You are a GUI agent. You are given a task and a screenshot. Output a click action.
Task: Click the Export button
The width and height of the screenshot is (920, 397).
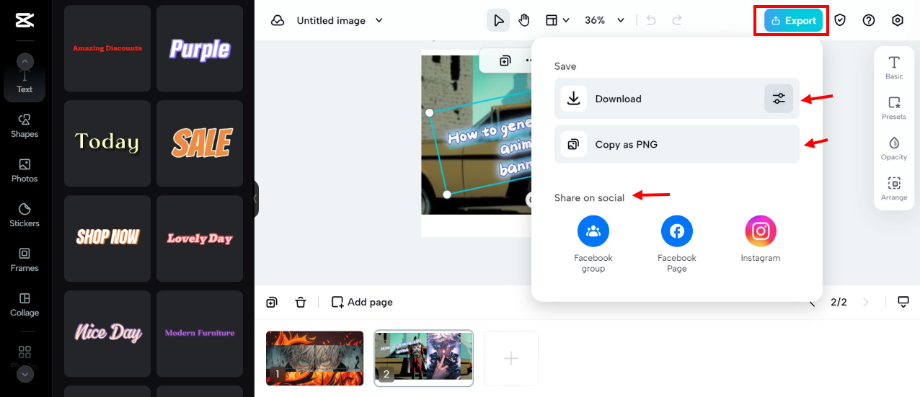(793, 20)
